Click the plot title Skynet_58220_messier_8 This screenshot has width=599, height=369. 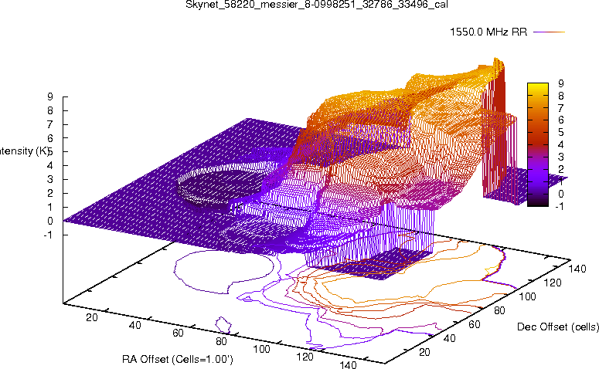316,5
